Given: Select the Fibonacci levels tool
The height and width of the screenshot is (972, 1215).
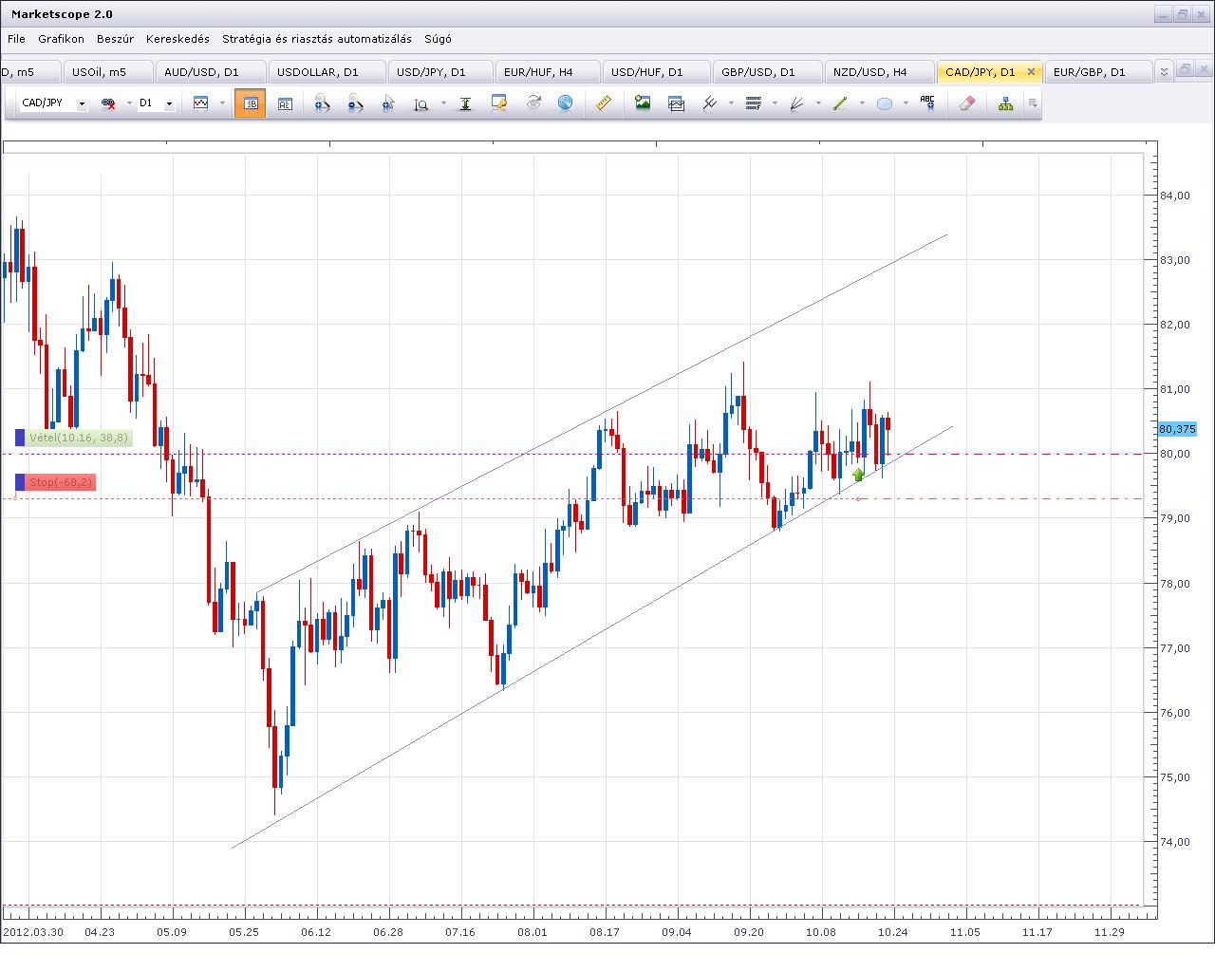Looking at the screenshot, I should coord(754,103).
